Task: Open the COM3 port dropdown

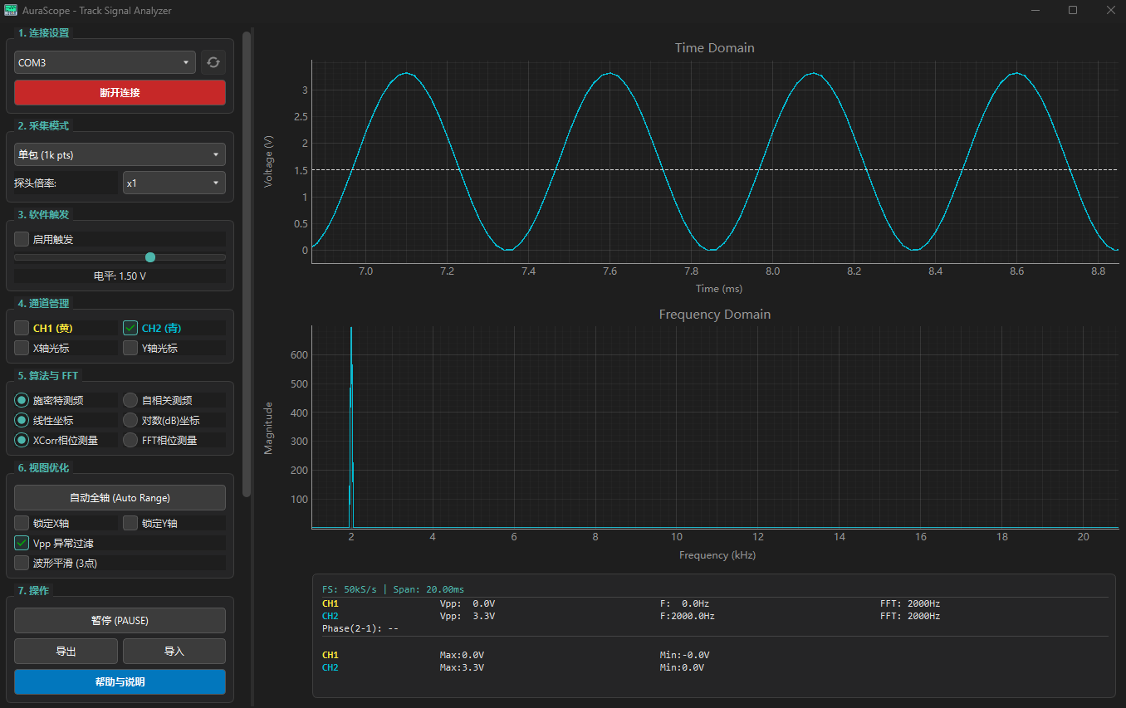Action: pyautogui.click(x=105, y=62)
